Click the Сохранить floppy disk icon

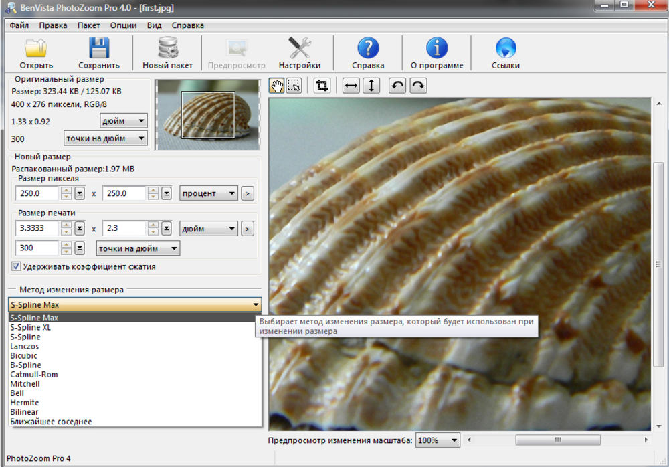pyautogui.click(x=98, y=48)
